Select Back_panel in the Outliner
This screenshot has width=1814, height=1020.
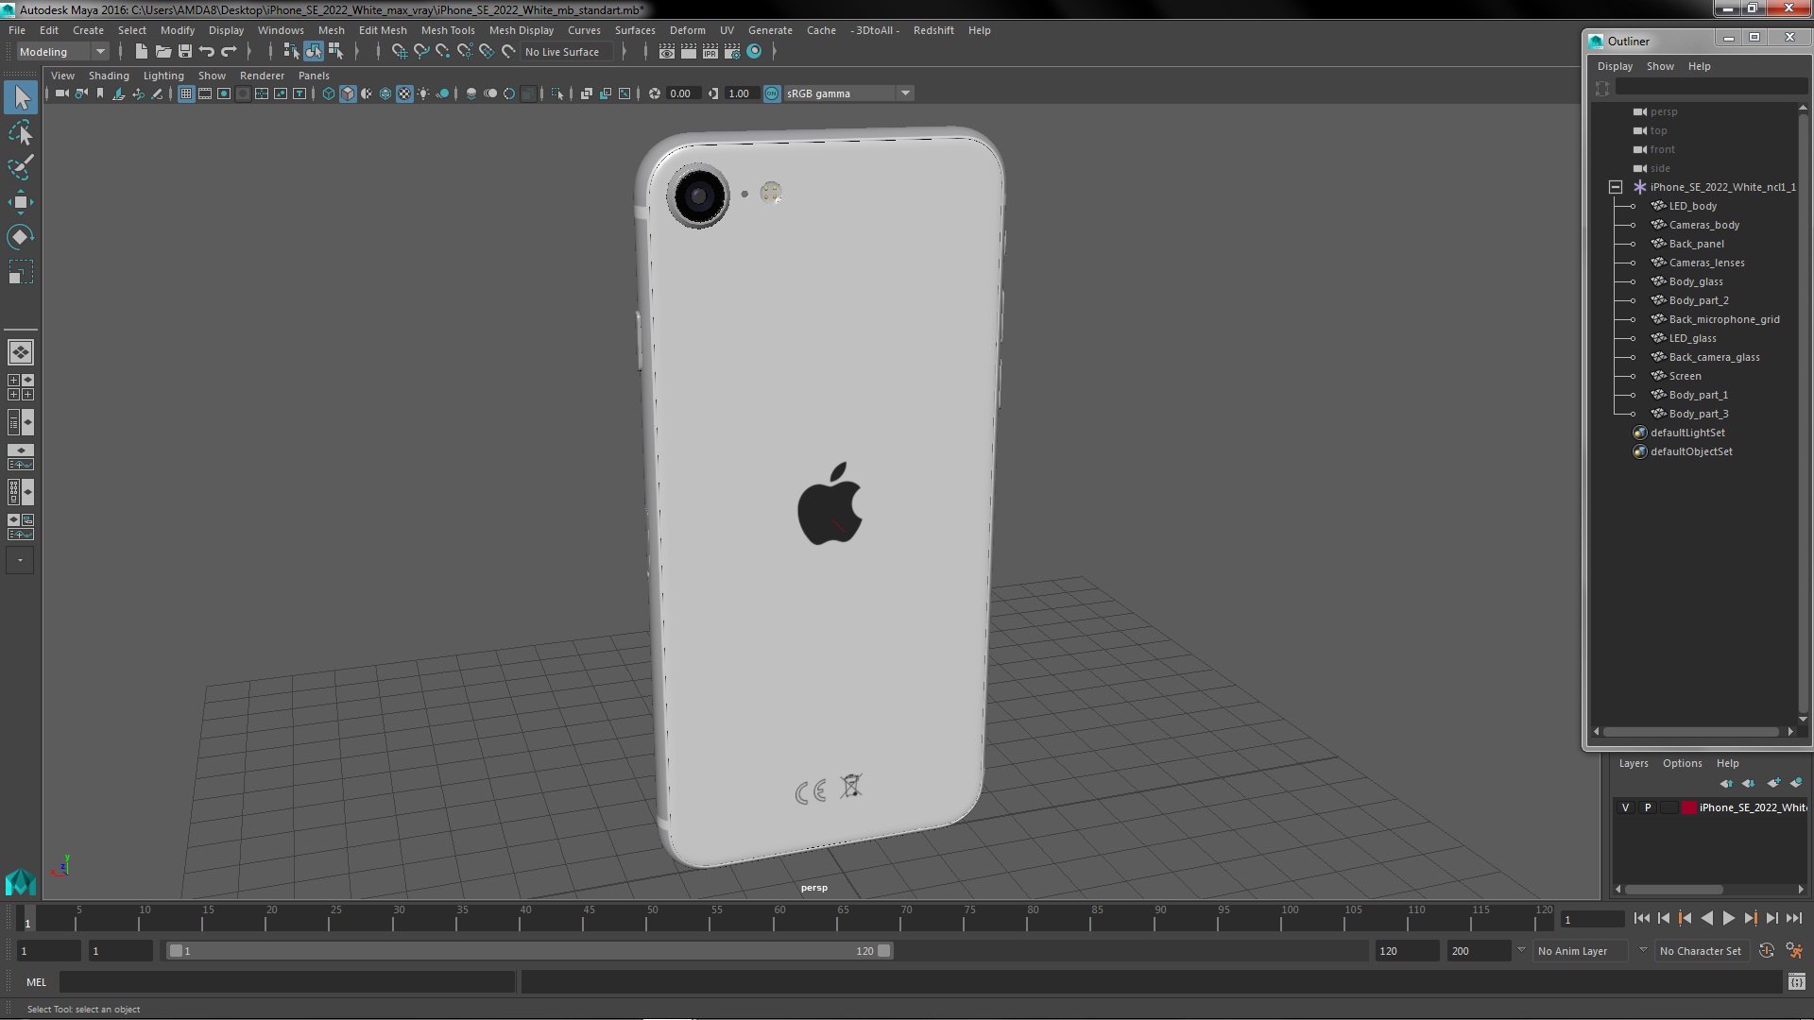[1696, 244]
